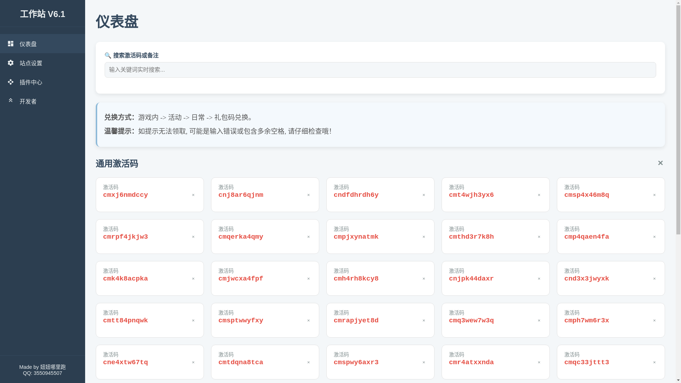Screen dimensions: 681x383
Task: Remove the code cmthd3r7k8h
Action: tap(539, 237)
